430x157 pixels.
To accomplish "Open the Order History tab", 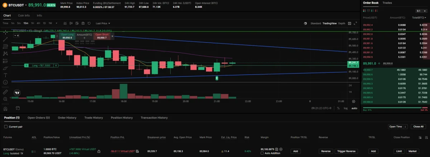I will pos(67,117).
